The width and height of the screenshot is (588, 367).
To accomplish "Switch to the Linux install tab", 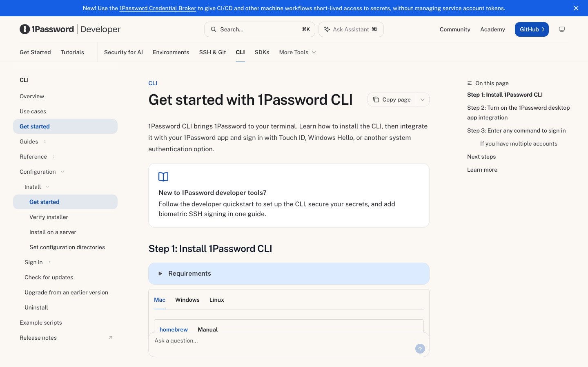I will [217, 300].
